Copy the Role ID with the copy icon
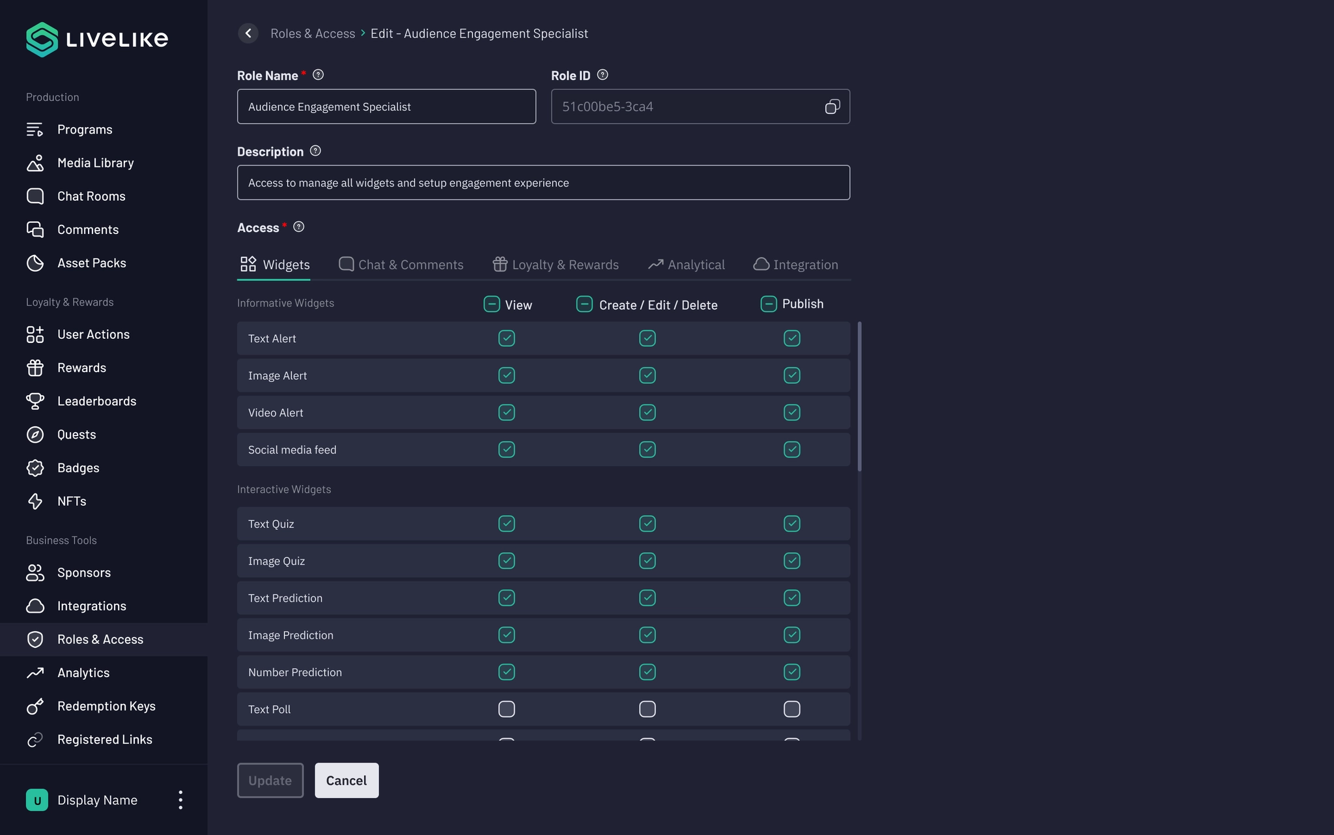The width and height of the screenshot is (1334, 835). coord(832,107)
